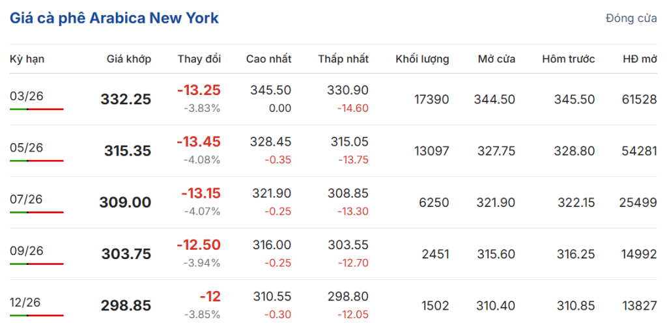Select the 'Khối lượng' column header
This screenshot has width=667, height=328.
pyautogui.click(x=422, y=59)
